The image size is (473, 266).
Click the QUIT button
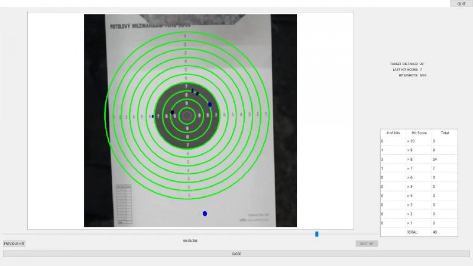pos(461,4)
